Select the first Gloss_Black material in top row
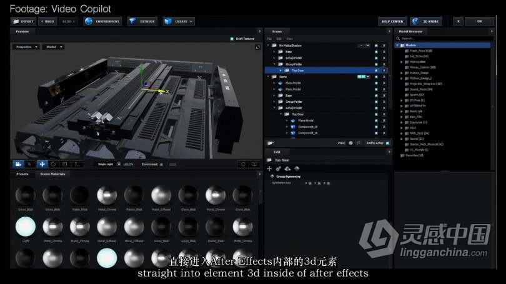 click(x=26, y=195)
